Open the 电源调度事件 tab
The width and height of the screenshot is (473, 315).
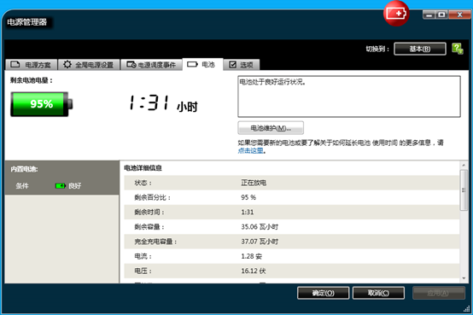pos(151,65)
